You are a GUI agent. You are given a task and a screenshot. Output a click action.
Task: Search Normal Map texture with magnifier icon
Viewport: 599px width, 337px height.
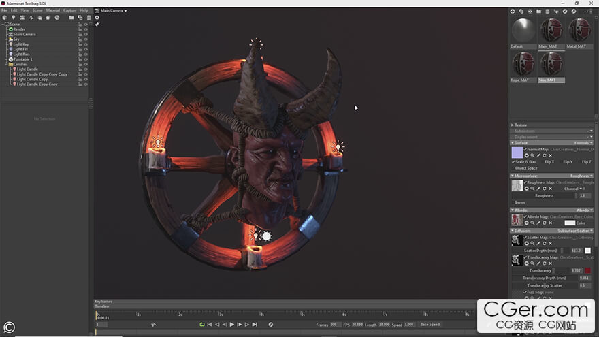(532, 155)
